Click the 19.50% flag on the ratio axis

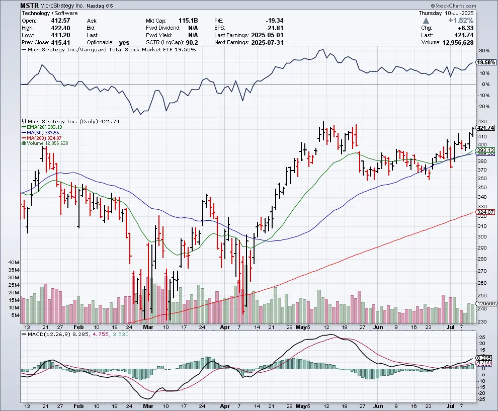coord(486,62)
